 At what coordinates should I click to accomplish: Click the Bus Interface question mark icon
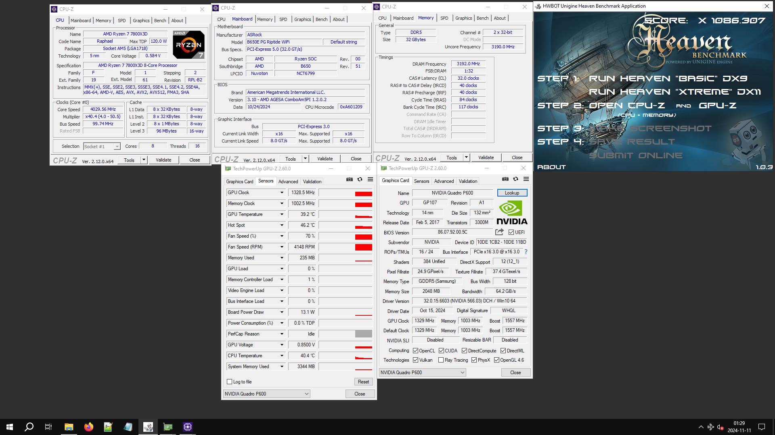point(526,252)
